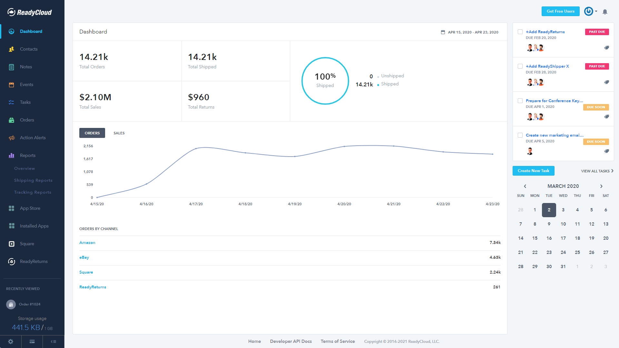Click the App Store icon
The width and height of the screenshot is (619, 348).
click(12, 208)
